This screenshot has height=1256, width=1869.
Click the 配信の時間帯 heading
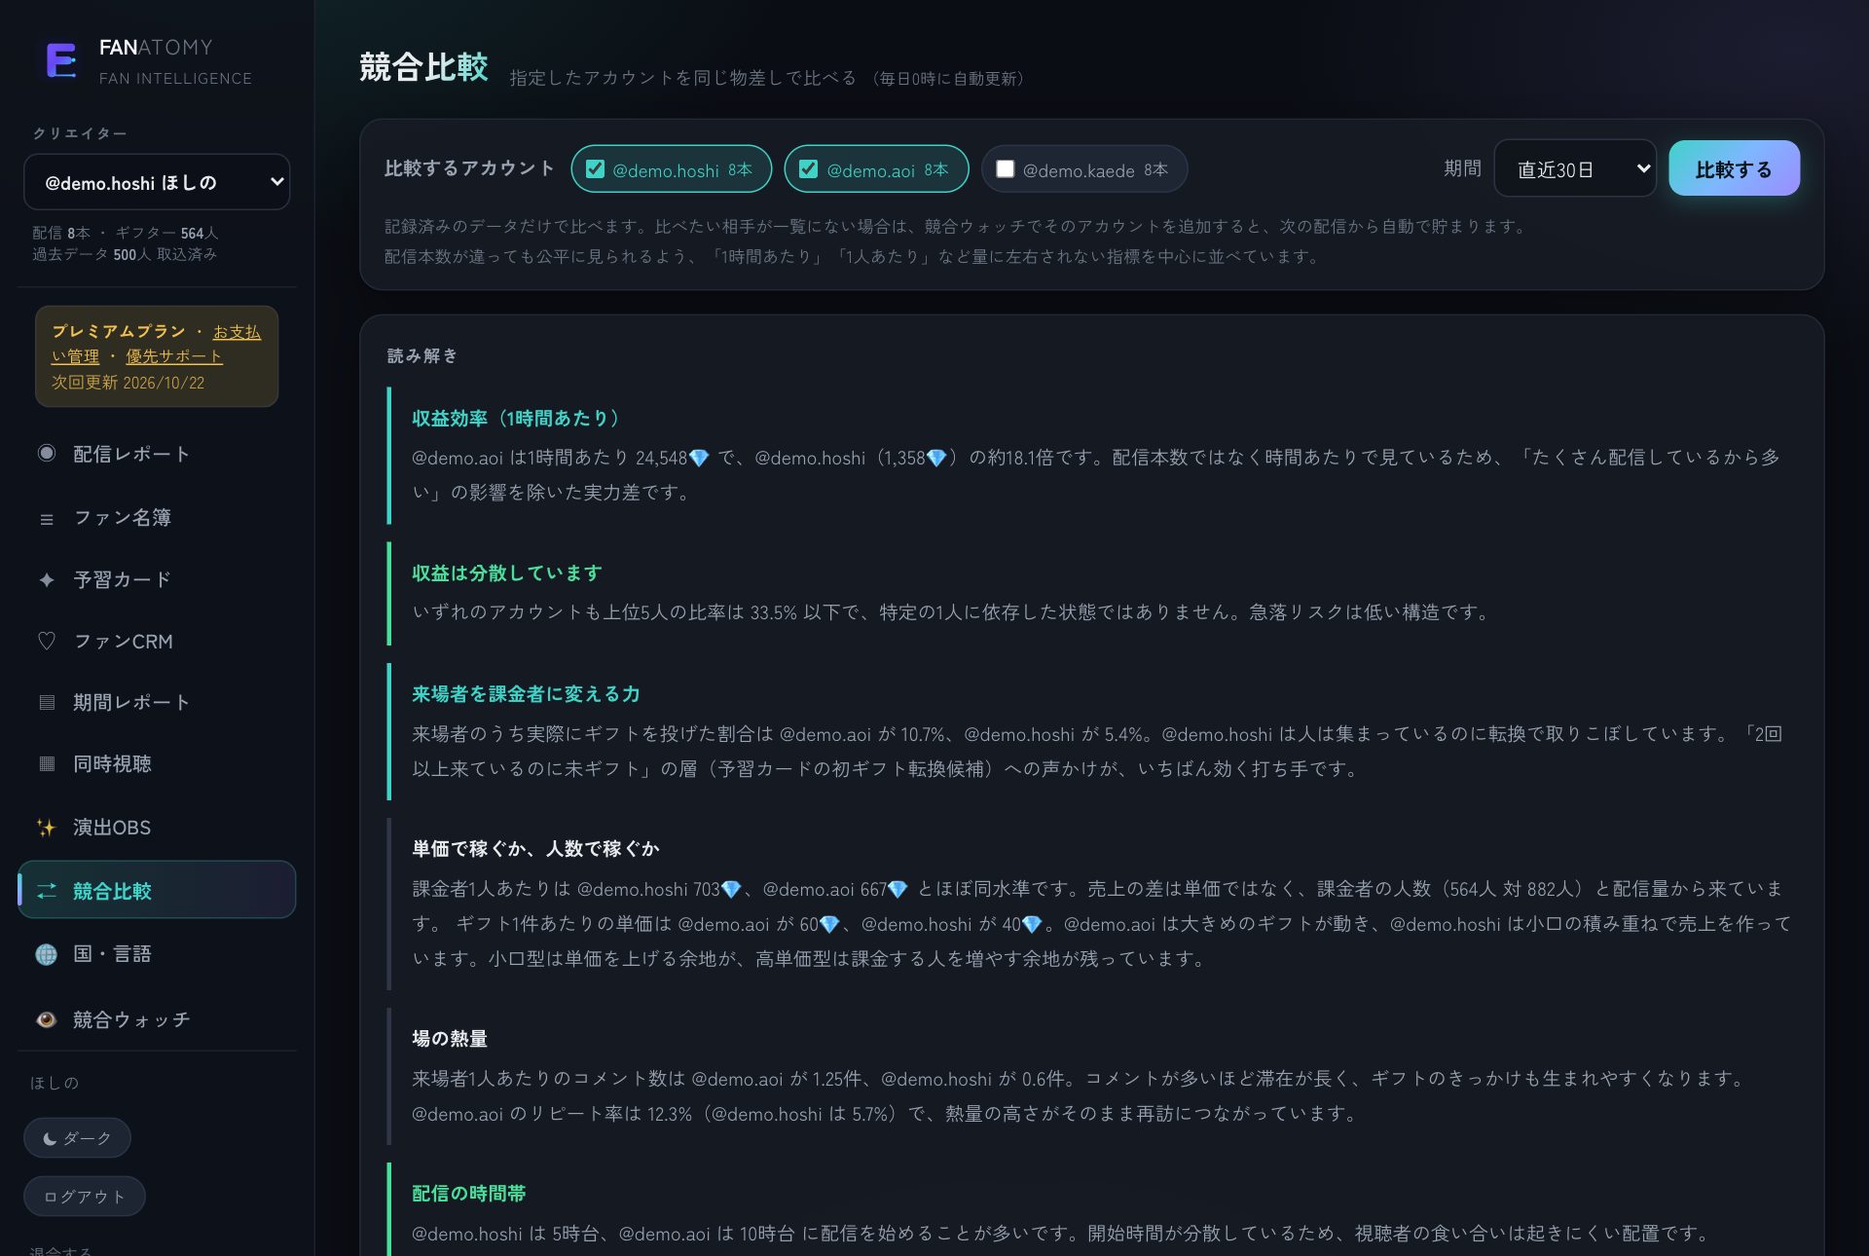coord(469,1194)
